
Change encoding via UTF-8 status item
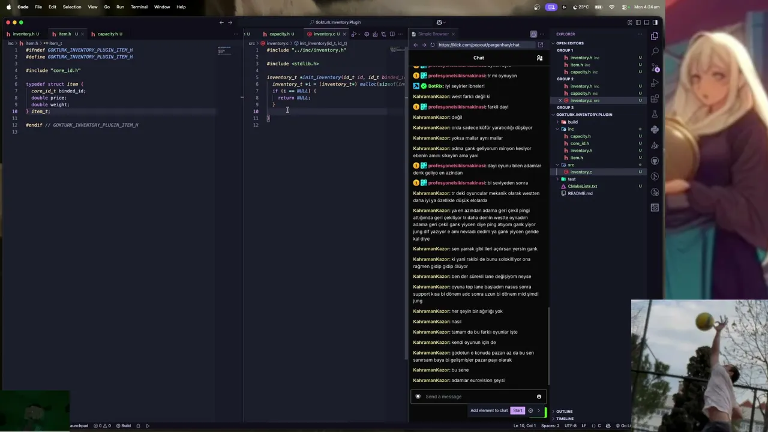coord(571,425)
